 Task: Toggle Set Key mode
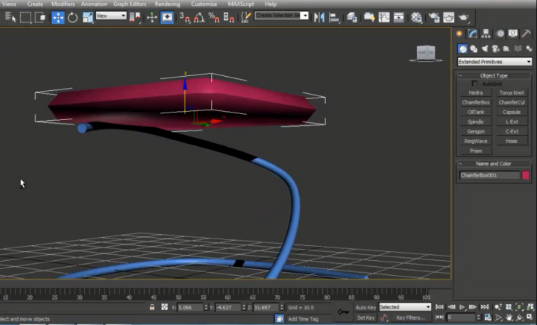tap(365, 318)
